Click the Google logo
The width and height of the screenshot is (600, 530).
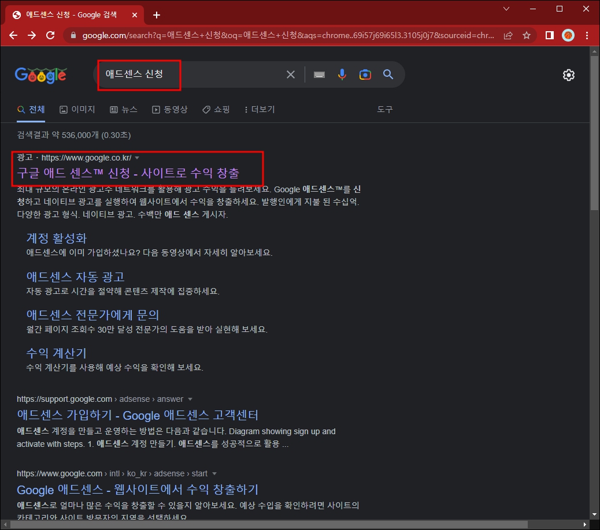coord(40,74)
